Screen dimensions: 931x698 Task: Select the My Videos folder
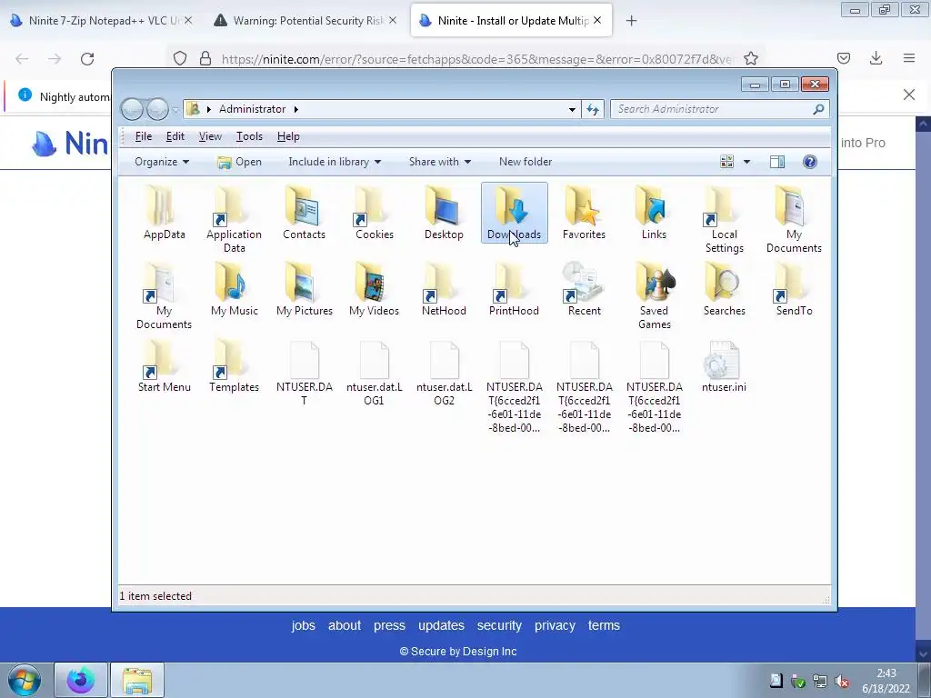click(374, 289)
